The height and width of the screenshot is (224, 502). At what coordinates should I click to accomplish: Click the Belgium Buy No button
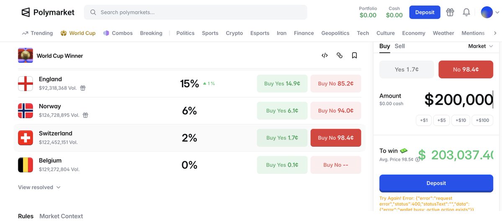tap(336, 165)
